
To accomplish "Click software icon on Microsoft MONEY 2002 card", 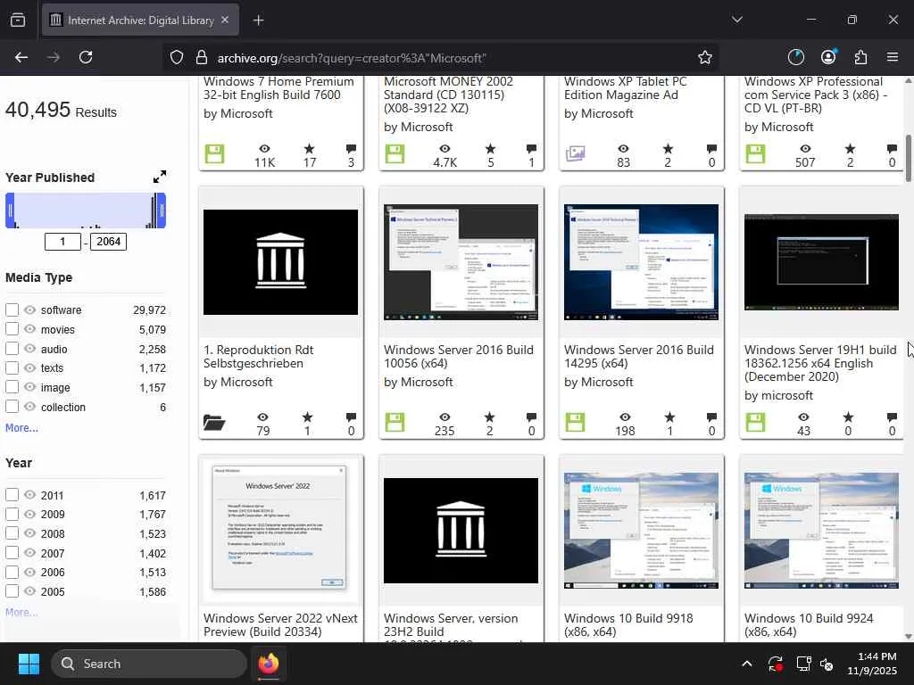I will pos(395,153).
